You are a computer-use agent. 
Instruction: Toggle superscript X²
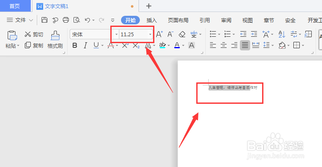[125, 45]
